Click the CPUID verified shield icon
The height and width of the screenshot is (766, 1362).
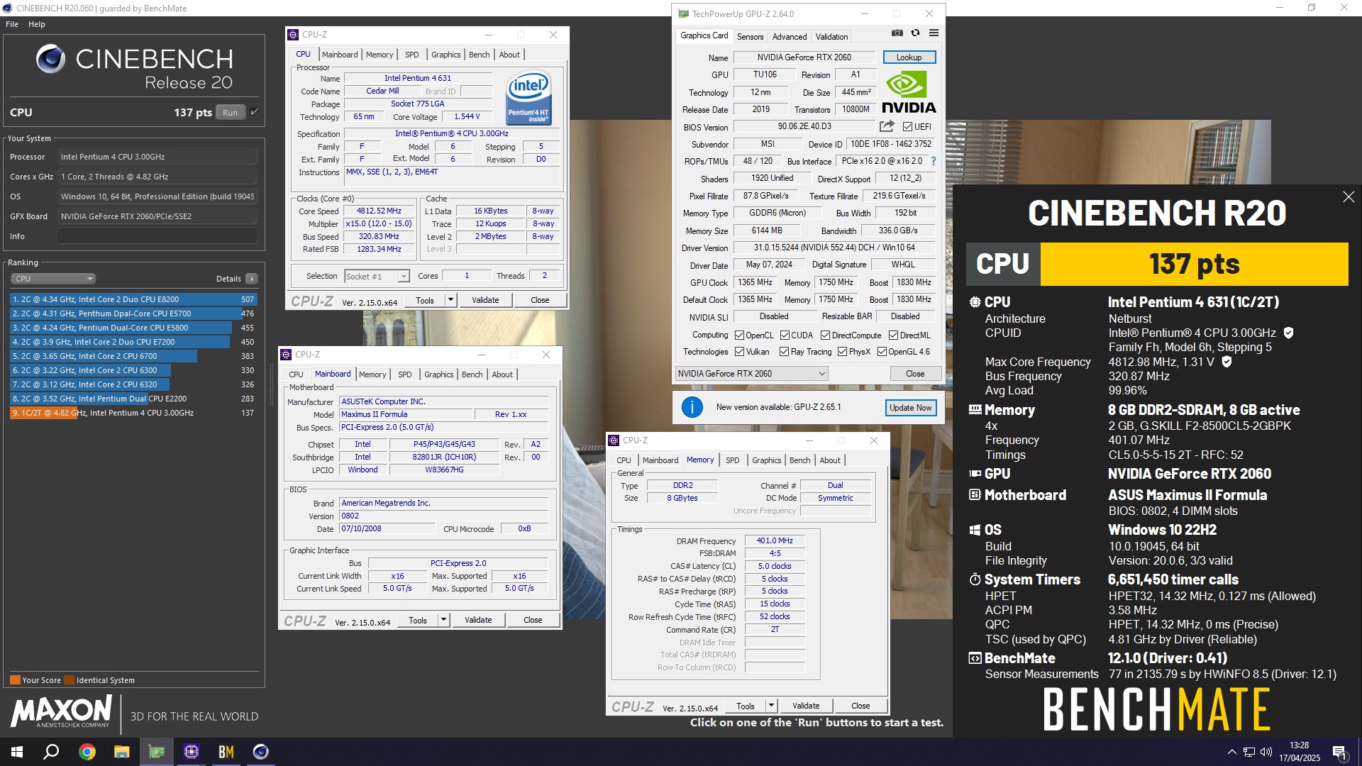[x=1288, y=333]
